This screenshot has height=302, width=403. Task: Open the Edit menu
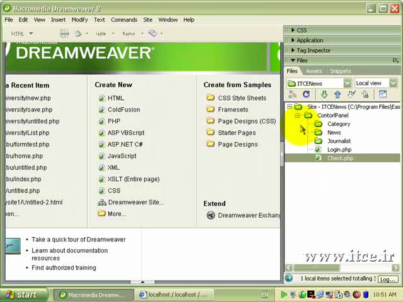point(23,20)
